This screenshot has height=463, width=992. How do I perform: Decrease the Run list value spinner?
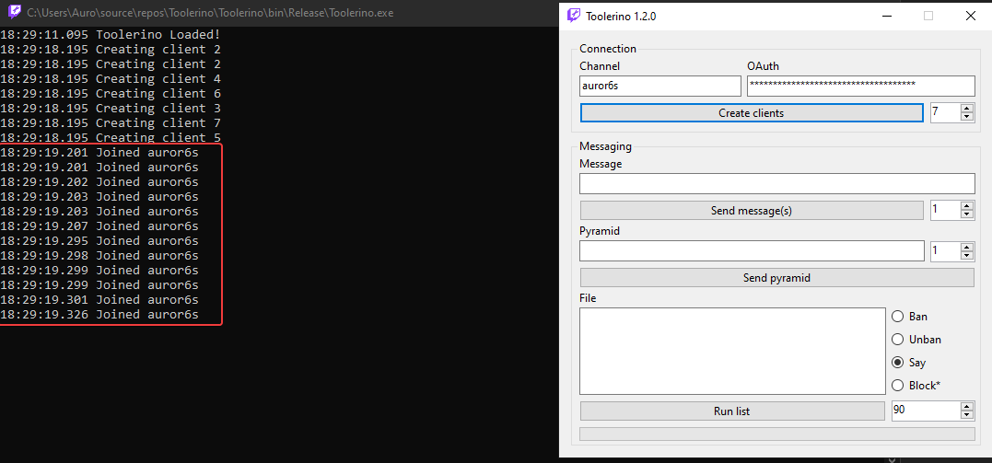pyautogui.click(x=967, y=415)
